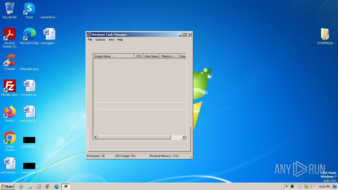Click CPU Usage: 0% status text
Screen dimensions: 338x190
(x=125, y=156)
